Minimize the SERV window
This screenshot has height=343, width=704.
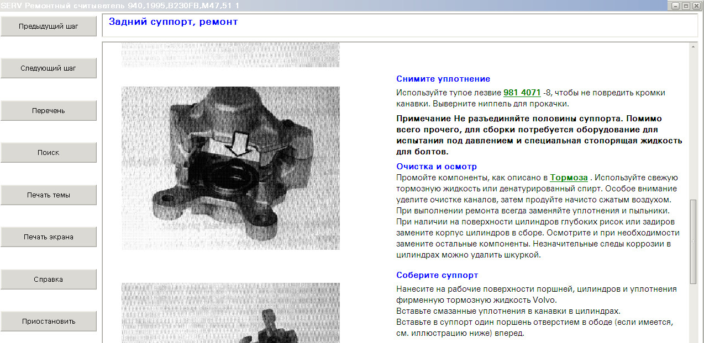675,6
